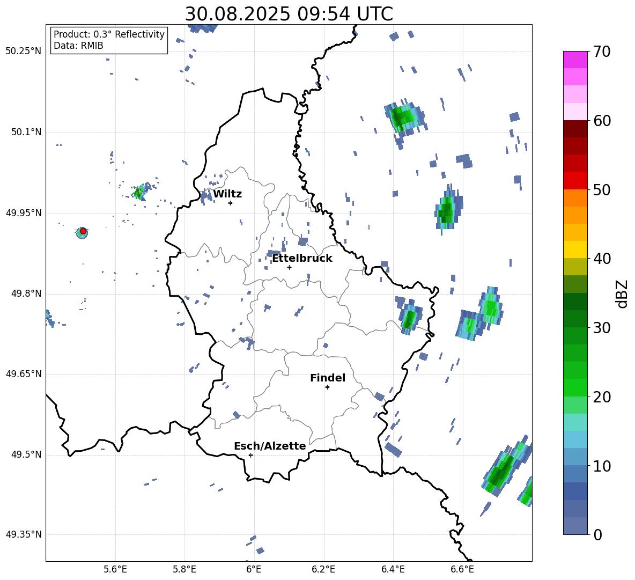Click the colorbar tick label 0
The height and width of the screenshot is (580, 635).
coord(597,534)
